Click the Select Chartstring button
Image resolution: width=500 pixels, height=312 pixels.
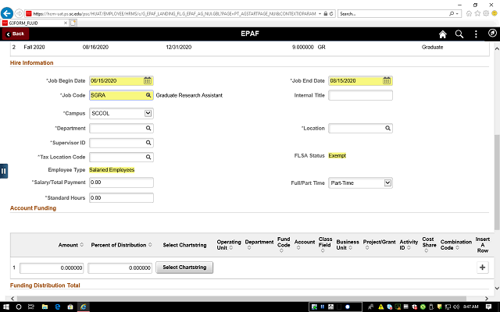184,268
